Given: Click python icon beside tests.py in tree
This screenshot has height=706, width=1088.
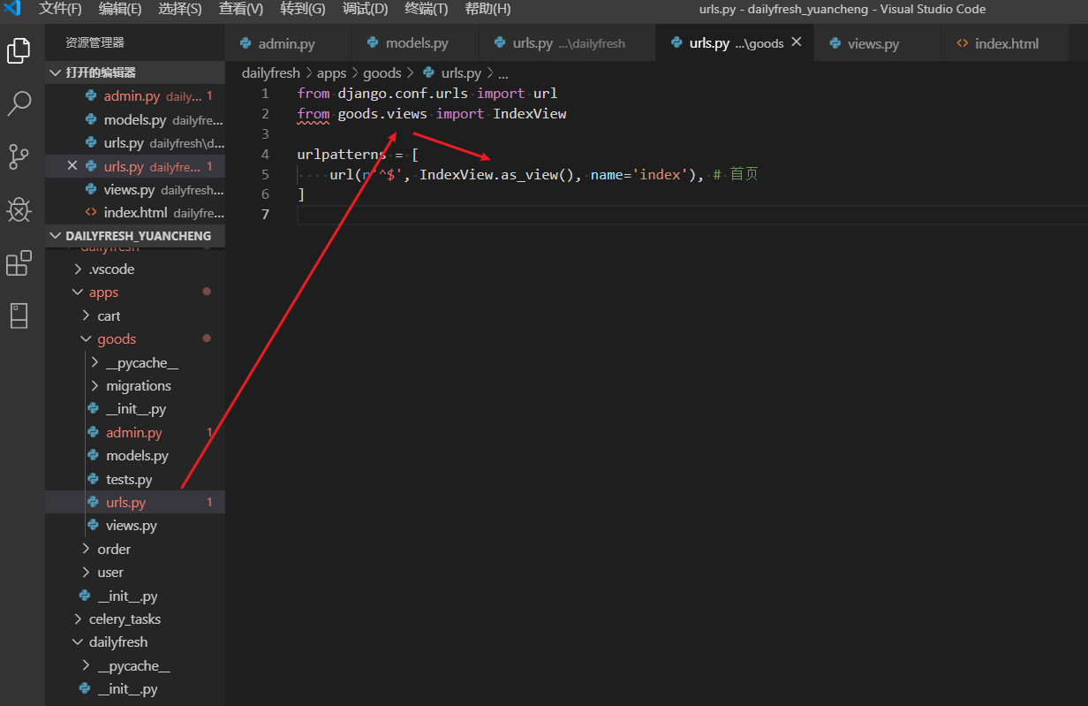Looking at the screenshot, I should (x=92, y=479).
